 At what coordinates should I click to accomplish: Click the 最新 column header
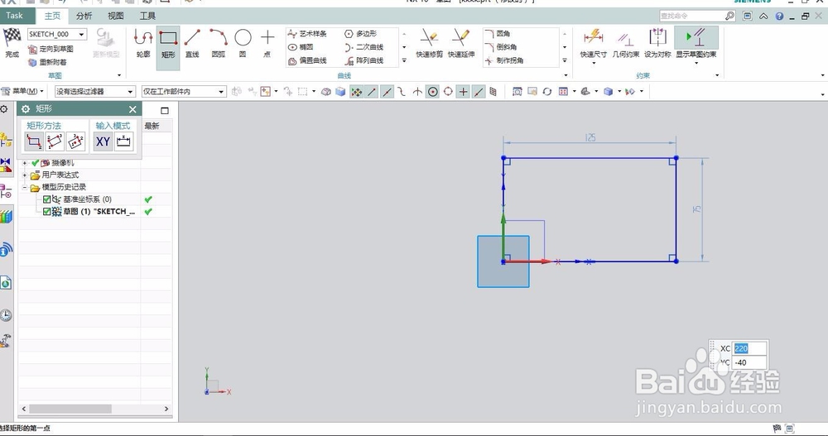point(152,126)
